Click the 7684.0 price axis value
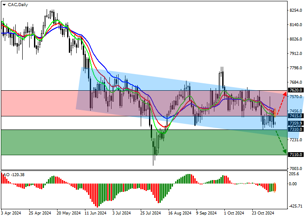 (x=296, y=82)
